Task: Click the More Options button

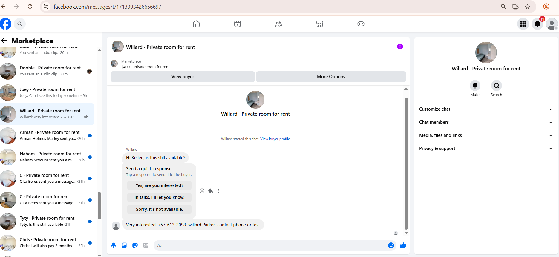Action: [x=331, y=77]
